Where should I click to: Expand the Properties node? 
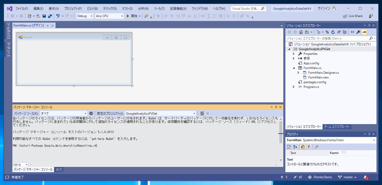(294, 54)
